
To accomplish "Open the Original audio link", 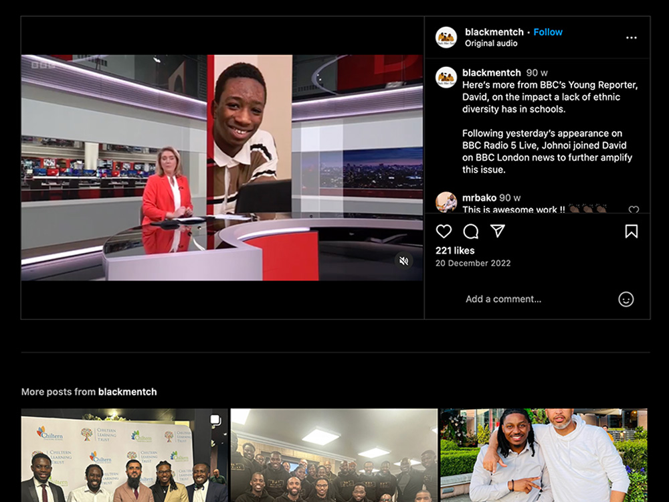I will click(491, 43).
